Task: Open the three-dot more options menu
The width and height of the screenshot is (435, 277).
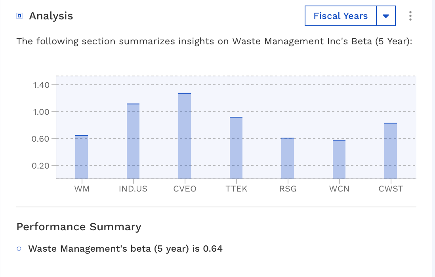Action: (x=410, y=16)
